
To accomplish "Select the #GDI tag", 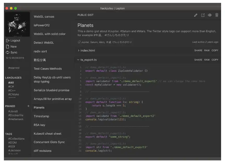I will pos(11,146).
